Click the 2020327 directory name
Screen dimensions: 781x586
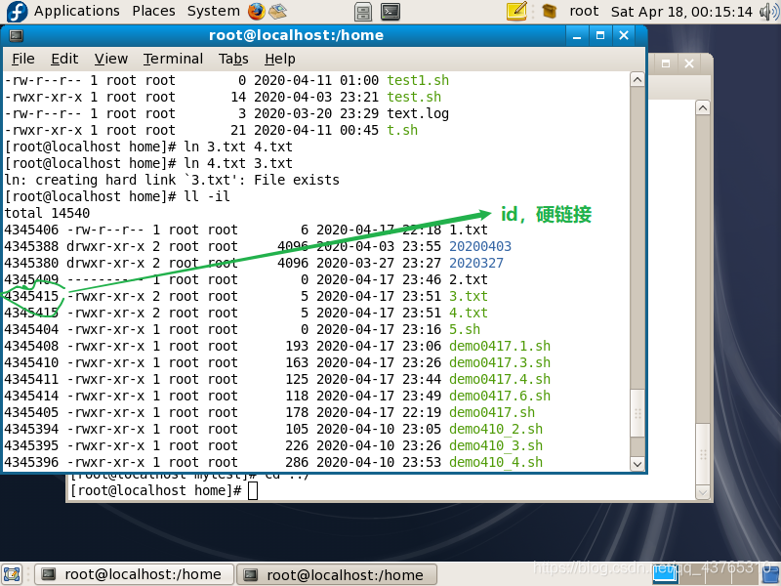(x=476, y=263)
